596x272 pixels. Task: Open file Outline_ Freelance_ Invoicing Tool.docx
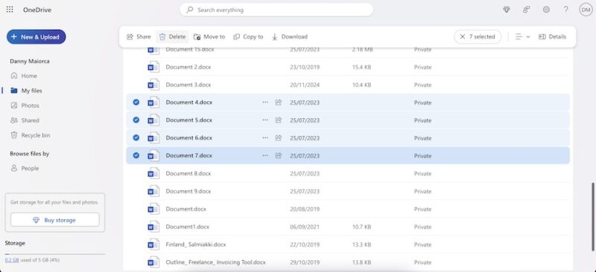(215, 262)
